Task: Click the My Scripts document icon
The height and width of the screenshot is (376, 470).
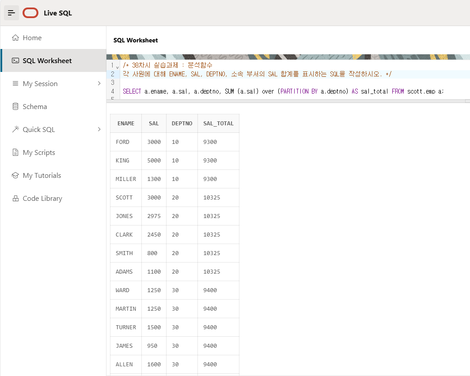Action: 15,153
